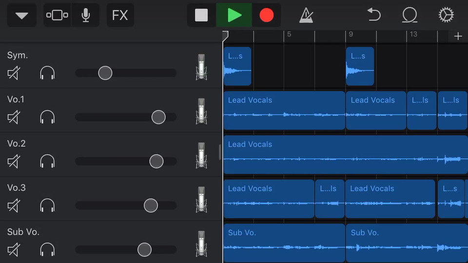Grab the track header resize handle
The width and height of the screenshot is (468, 263).
[x=220, y=152]
